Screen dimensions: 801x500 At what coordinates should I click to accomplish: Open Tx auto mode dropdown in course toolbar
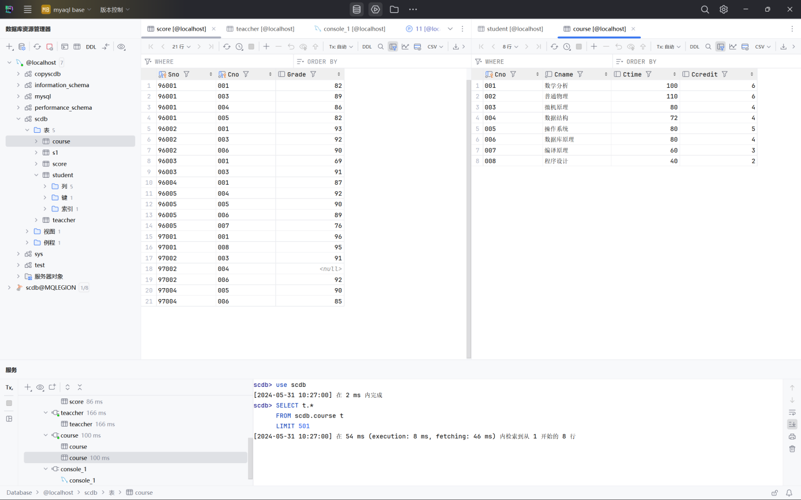coord(669,47)
